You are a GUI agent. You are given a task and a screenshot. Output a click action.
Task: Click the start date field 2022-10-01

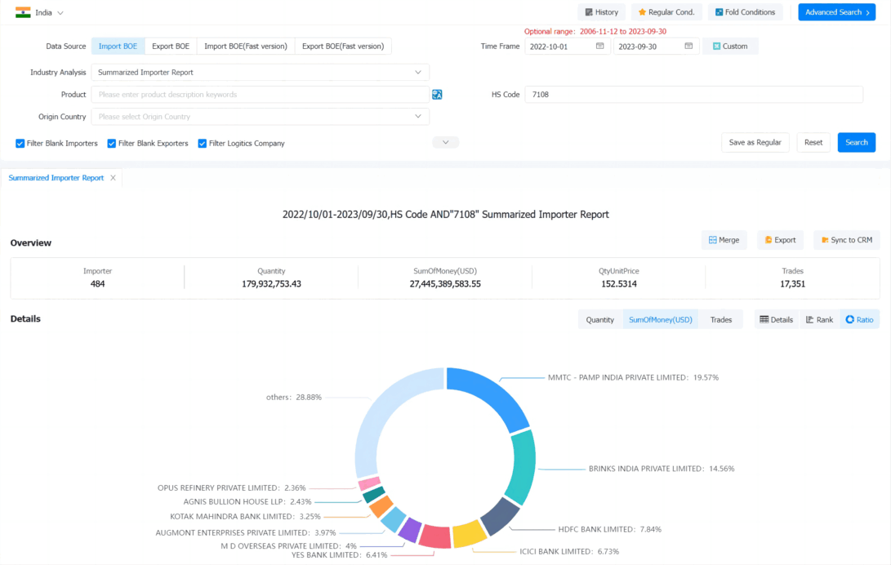[x=567, y=46]
